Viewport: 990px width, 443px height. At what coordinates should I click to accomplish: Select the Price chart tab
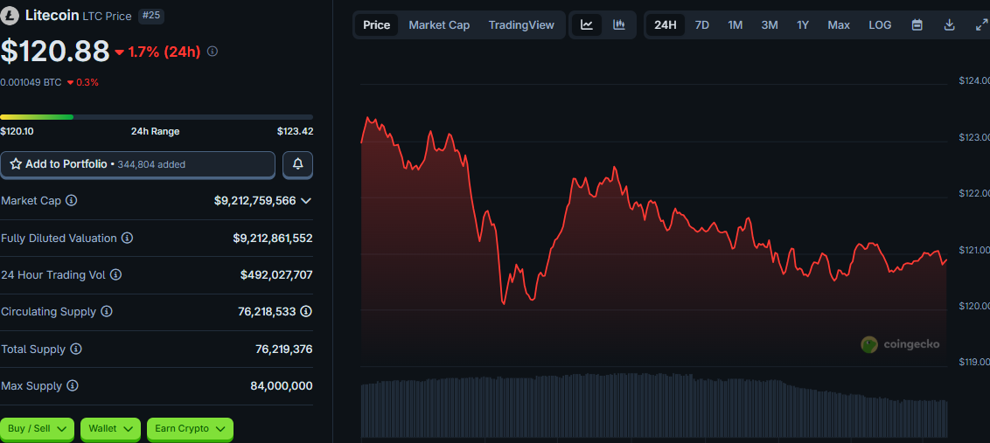377,25
